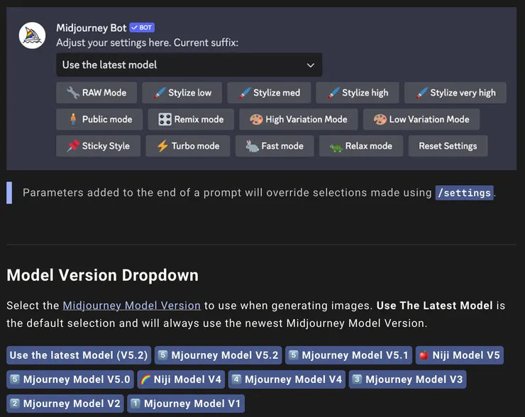Viewport: 525px width, 417px height.
Task: Click the BOT verified badge
Action: (x=142, y=28)
